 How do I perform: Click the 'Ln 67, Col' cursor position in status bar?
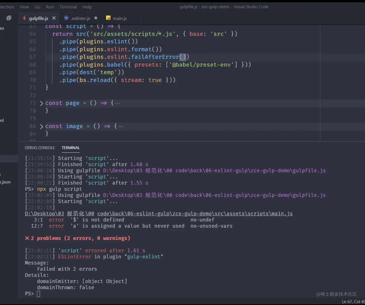coord(353,302)
